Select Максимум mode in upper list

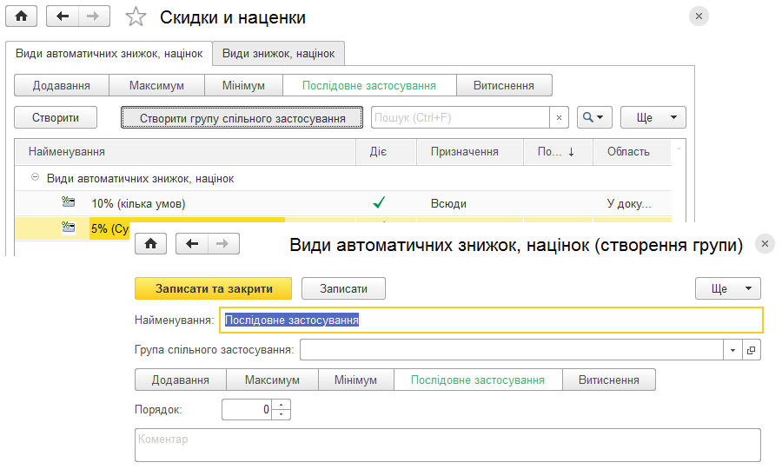pyautogui.click(x=156, y=85)
